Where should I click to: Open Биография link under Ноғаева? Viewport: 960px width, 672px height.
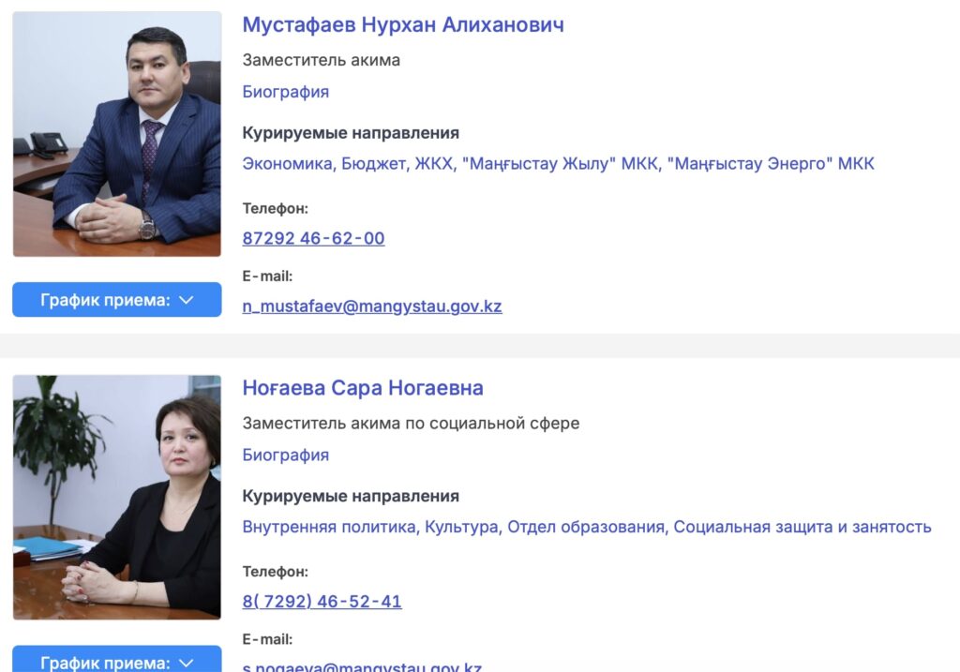pos(285,455)
